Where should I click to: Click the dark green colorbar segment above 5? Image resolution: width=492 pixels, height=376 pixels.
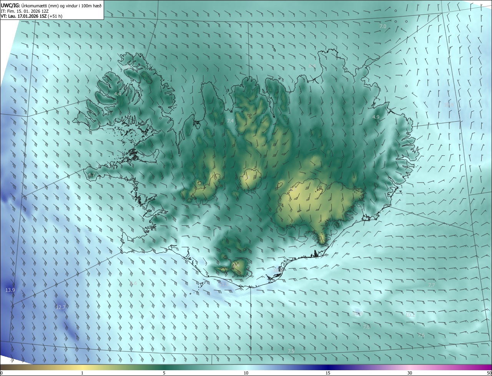(x=164, y=367)
